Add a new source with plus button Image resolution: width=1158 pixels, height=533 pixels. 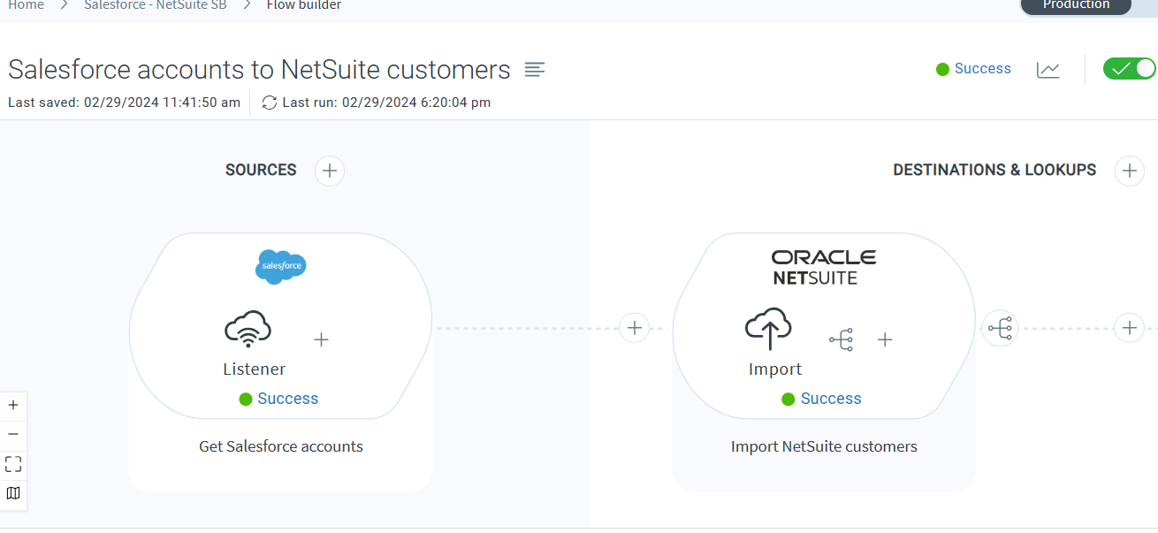tap(330, 171)
